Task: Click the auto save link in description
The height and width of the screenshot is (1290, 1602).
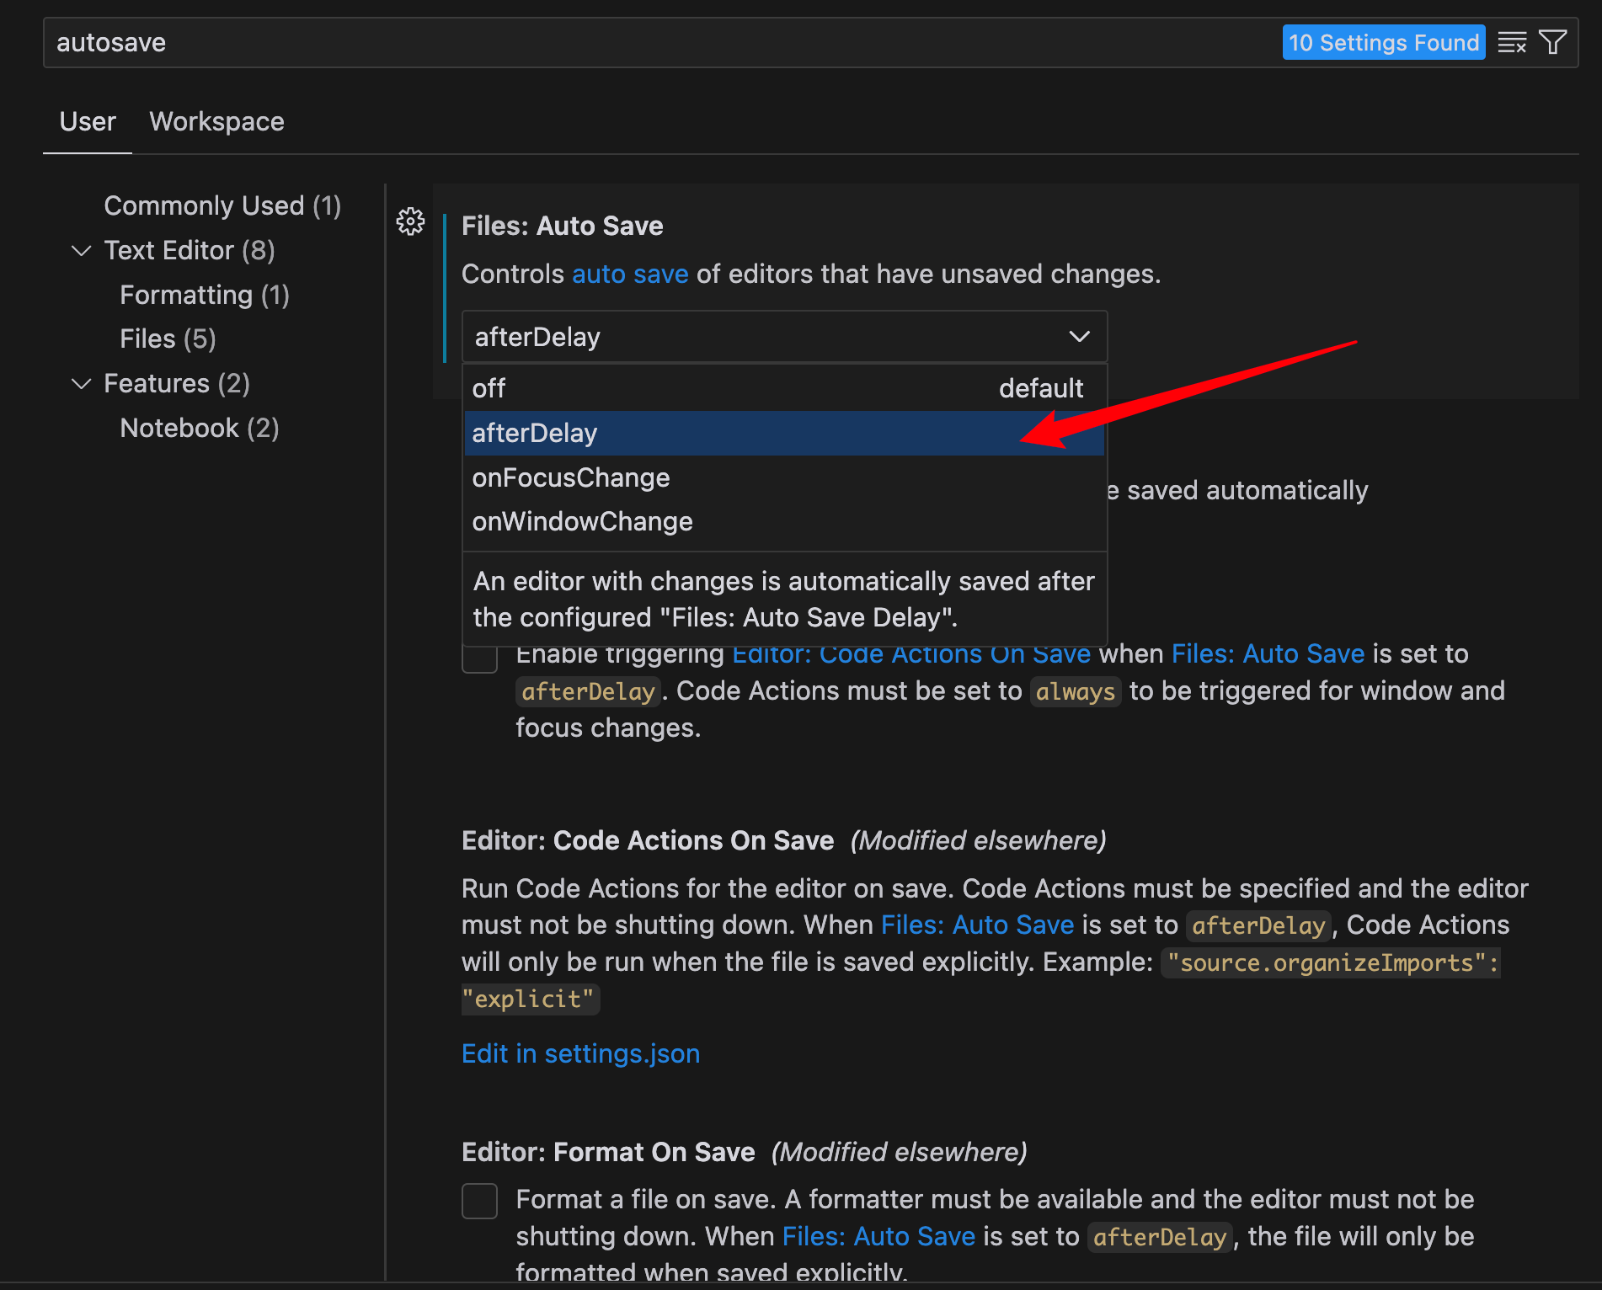Action: (630, 275)
